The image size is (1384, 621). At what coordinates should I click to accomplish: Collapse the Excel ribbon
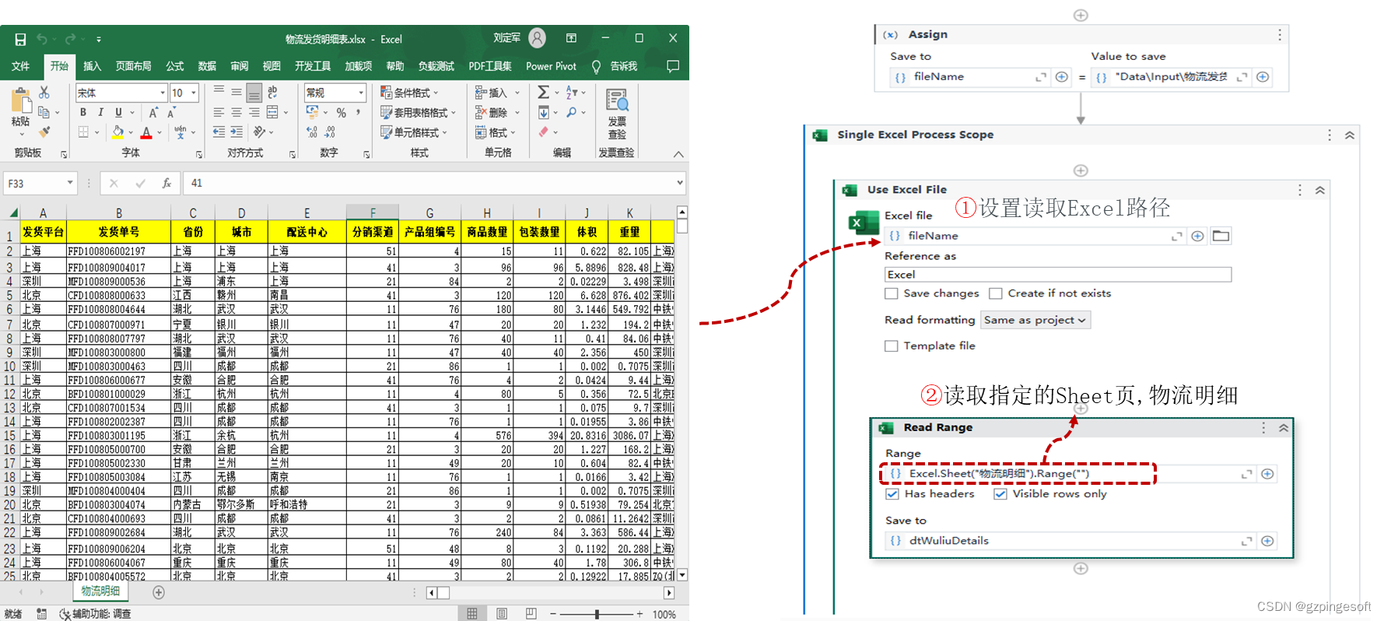678,154
